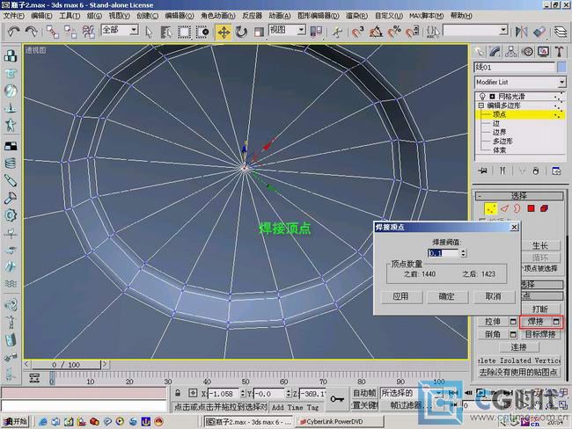Select the Vertex sub-object icon
This screenshot has height=429, width=572.
[491, 208]
